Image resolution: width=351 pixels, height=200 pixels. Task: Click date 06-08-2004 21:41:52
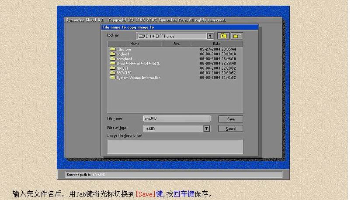coord(218,78)
